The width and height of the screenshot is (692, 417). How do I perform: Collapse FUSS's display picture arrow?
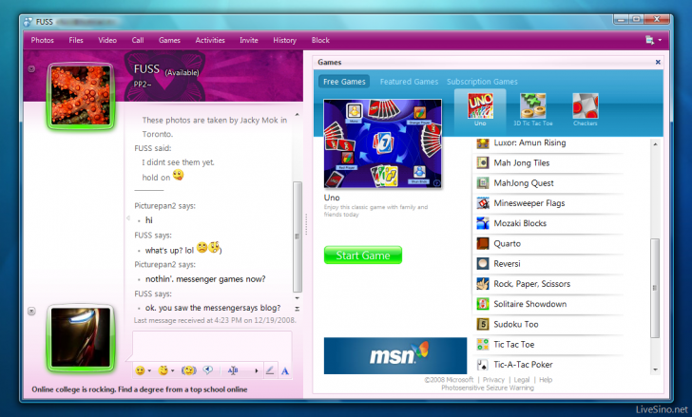(x=31, y=68)
